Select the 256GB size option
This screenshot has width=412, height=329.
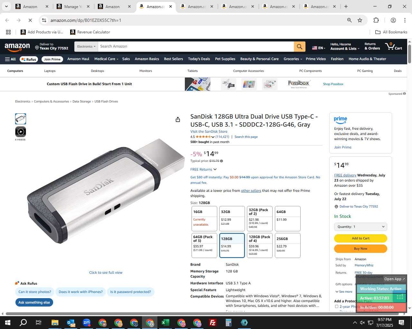tap(287, 245)
